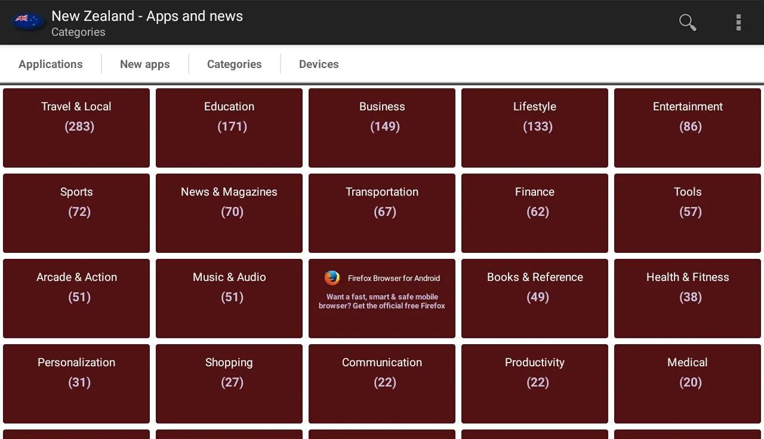Tap the Firefox logo in the ad
The width and height of the screenshot is (764, 439).
point(332,278)
